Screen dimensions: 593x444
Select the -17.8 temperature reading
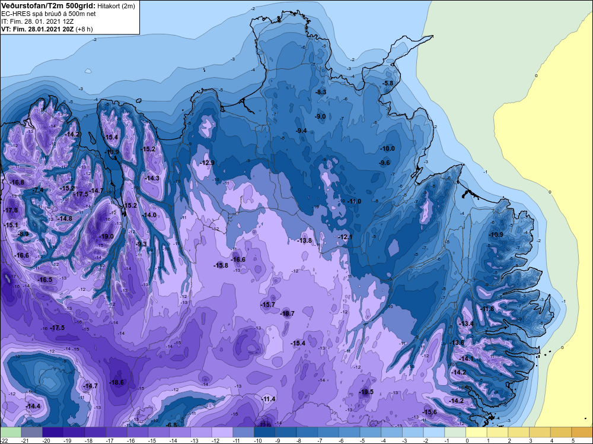[11, 211]
